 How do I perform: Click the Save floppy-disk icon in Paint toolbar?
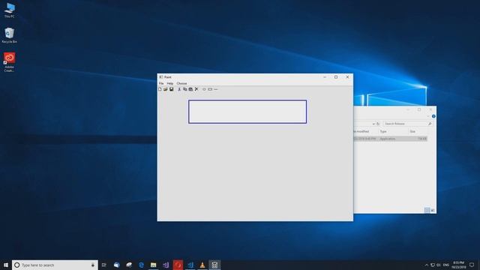pyautogui.click(x=172, y=89)
